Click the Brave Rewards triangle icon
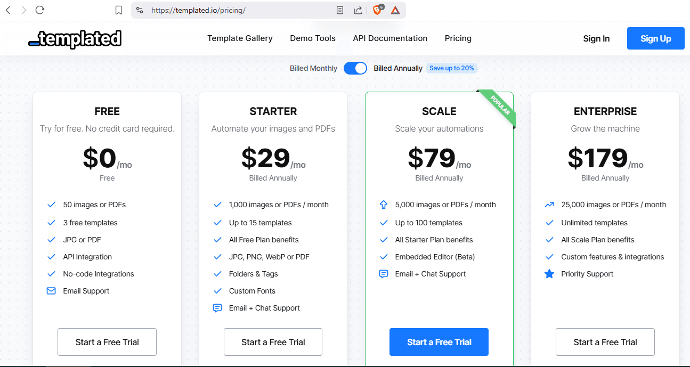Viewport: 690px width, 367px height. click(x=395, y=10)
